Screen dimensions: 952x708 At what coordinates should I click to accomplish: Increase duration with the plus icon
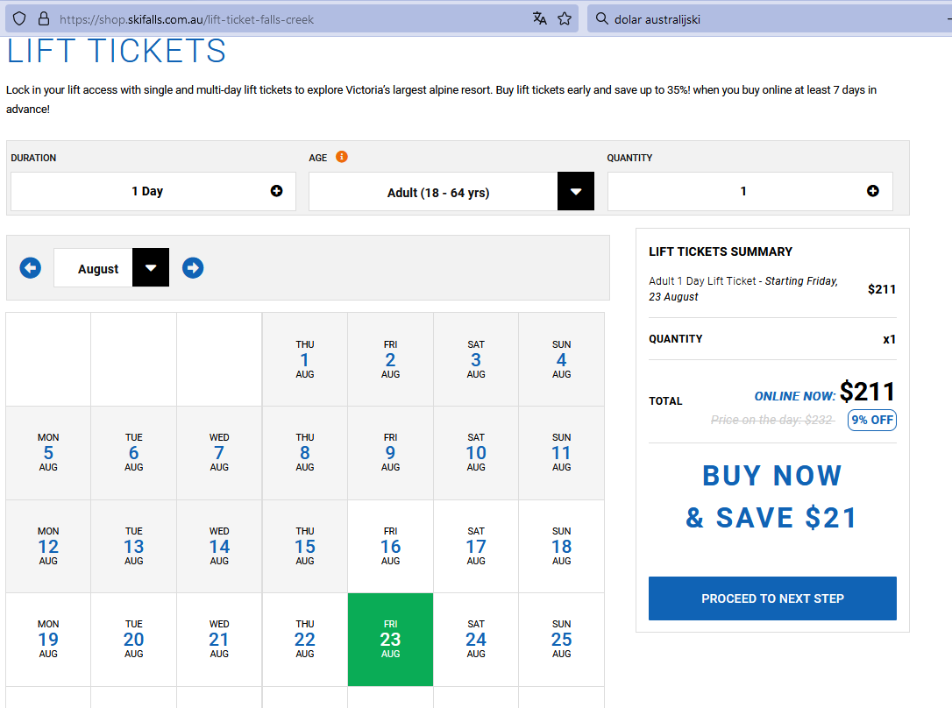[276, 191]
